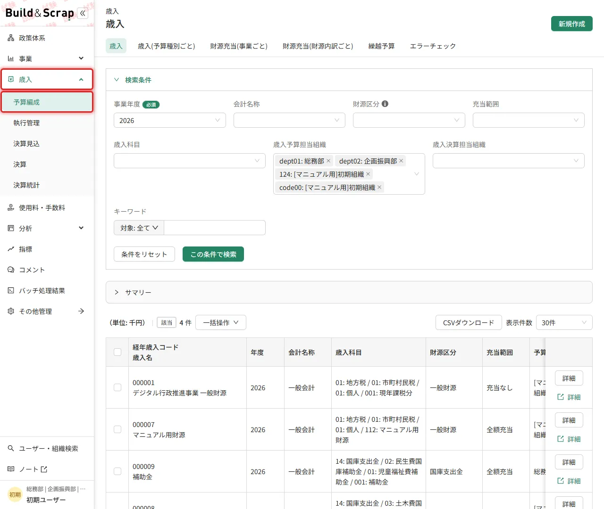Click the external link icon beside ノート
604x509 pixels.
pyautogui.click(x=44, y=469)
